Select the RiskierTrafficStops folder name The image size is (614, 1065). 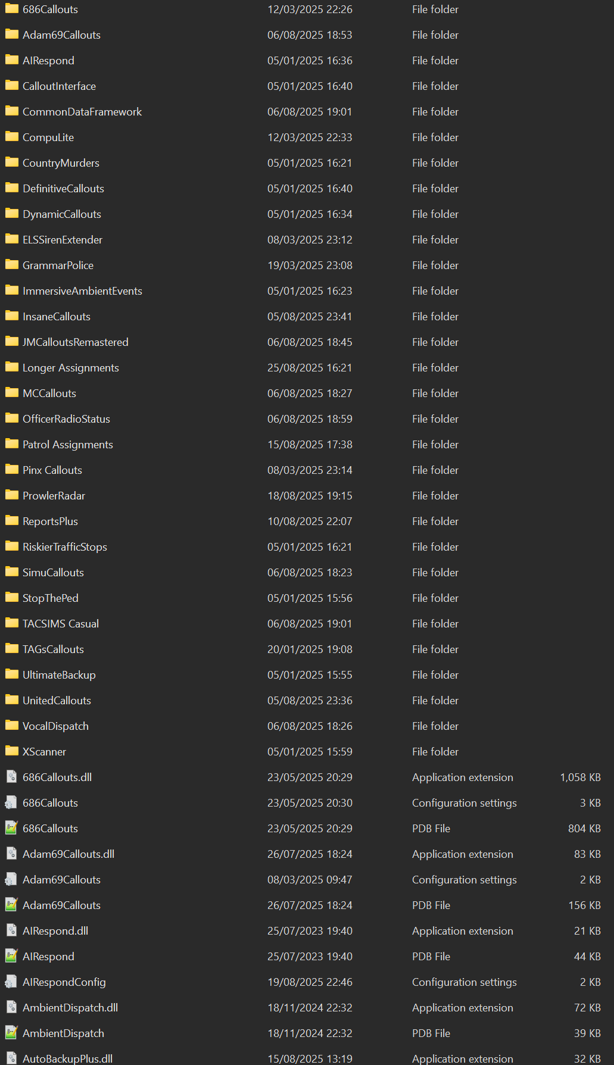(x=65, y=547)
